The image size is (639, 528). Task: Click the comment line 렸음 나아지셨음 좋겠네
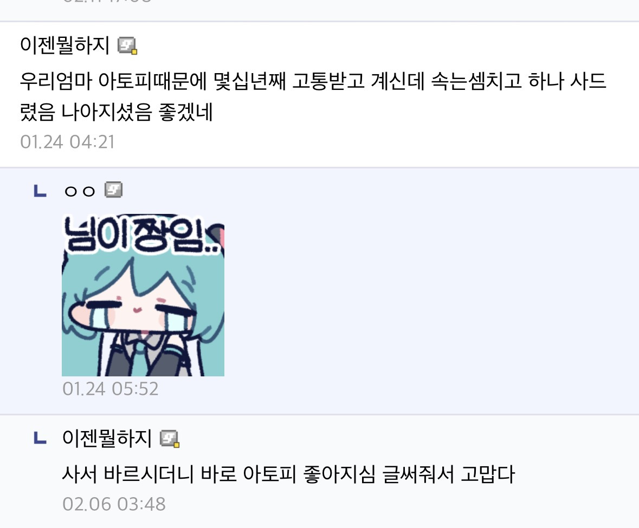tap(117, 112)
